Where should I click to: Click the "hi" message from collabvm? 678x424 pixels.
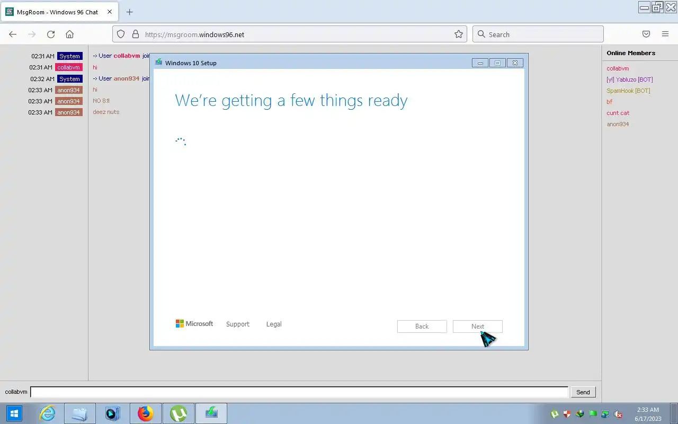click(95, 67)
